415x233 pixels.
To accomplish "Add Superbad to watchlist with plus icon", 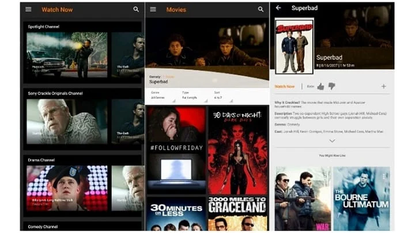I will click(383, 87).
